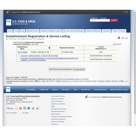136x136 pixels.
Task: Click the orange share icon
Action: coord(123,38)
